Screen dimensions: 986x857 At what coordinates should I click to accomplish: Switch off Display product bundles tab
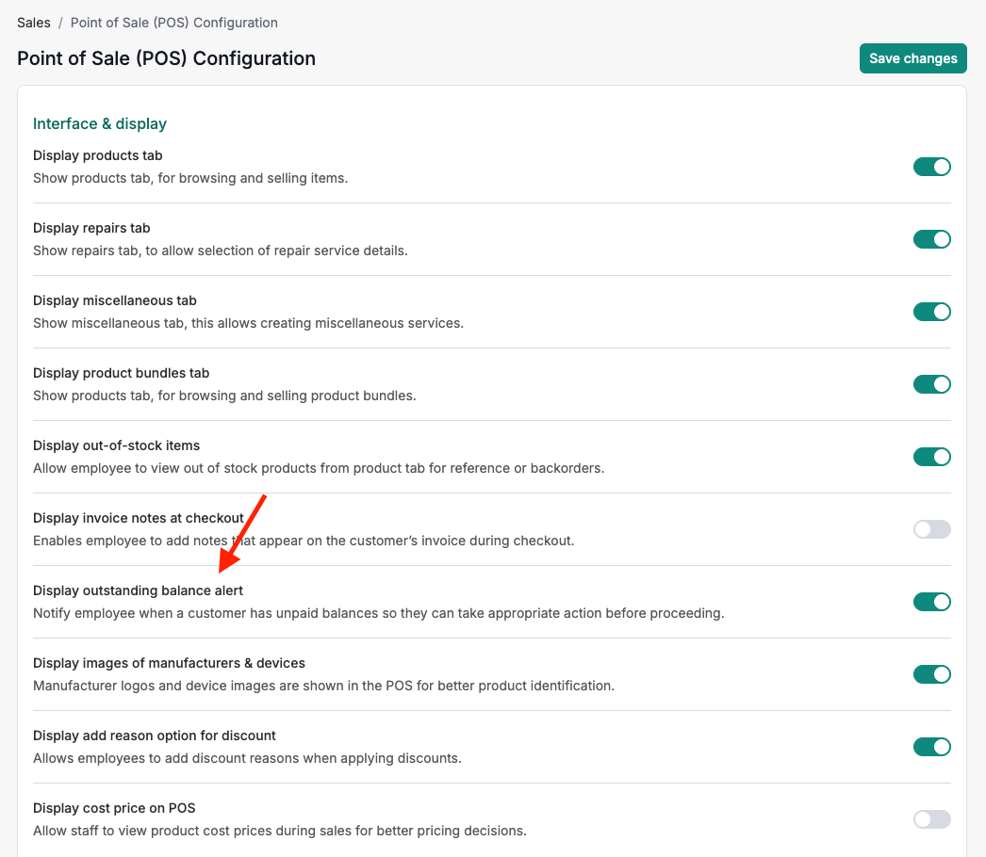(931, 384)
